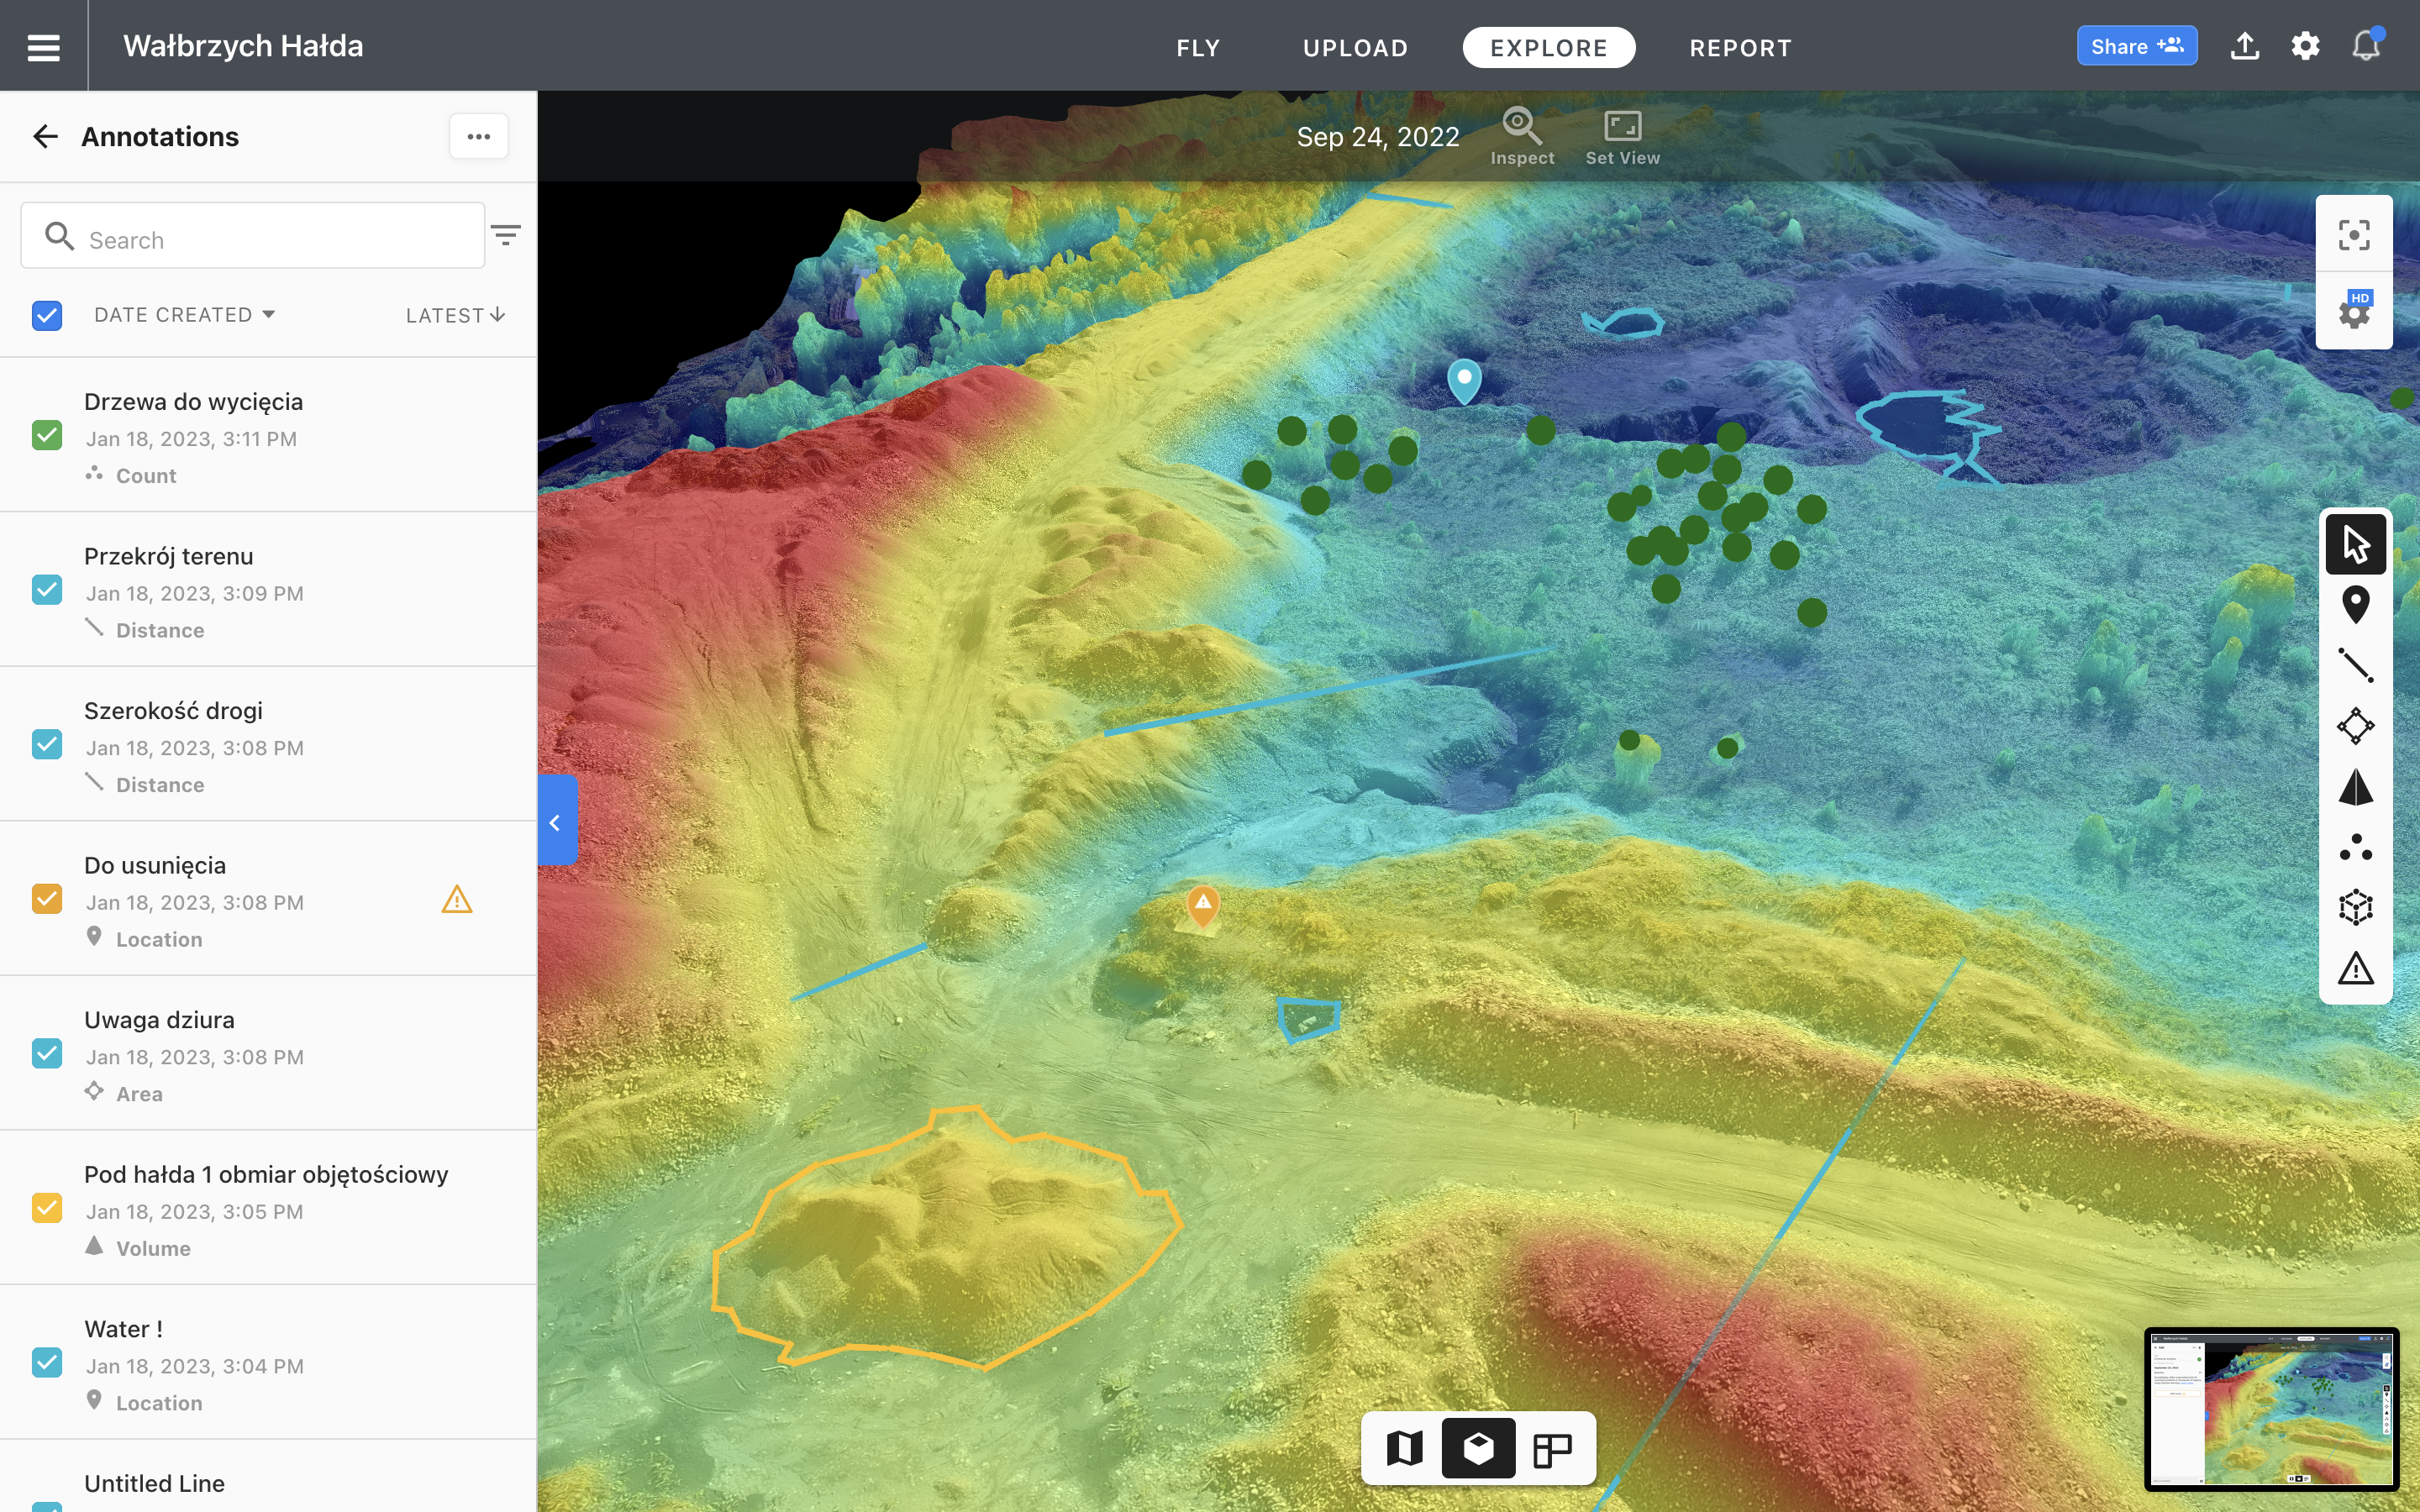Screen dimensions: 2420x1512
Task: Toggle Uwaga dziura checkbox
Action: [x=47, y=1054]
